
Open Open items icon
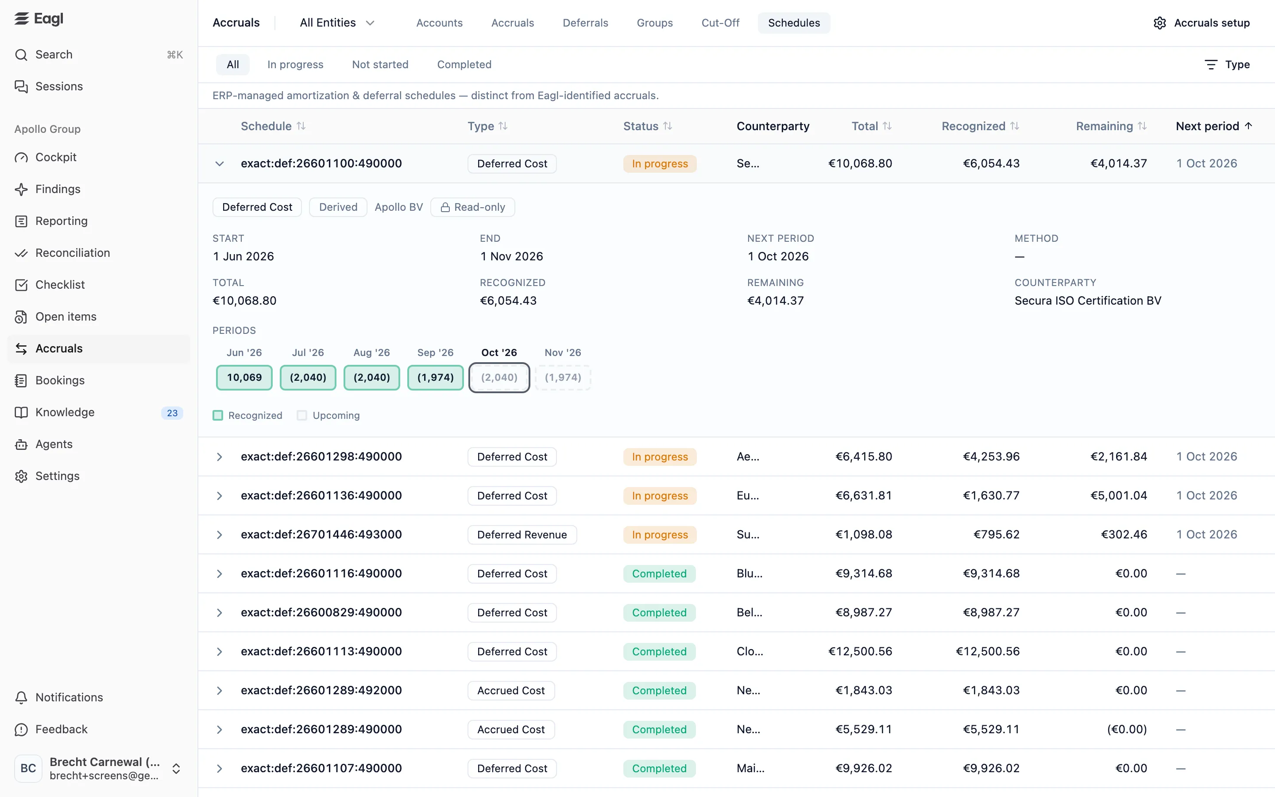point(21,317)
